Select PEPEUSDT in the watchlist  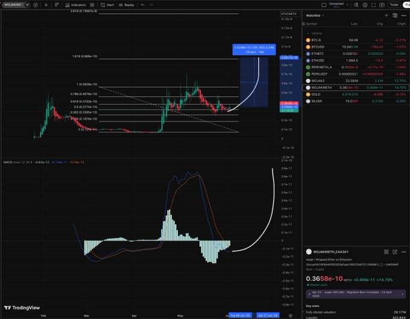(356, 74)
